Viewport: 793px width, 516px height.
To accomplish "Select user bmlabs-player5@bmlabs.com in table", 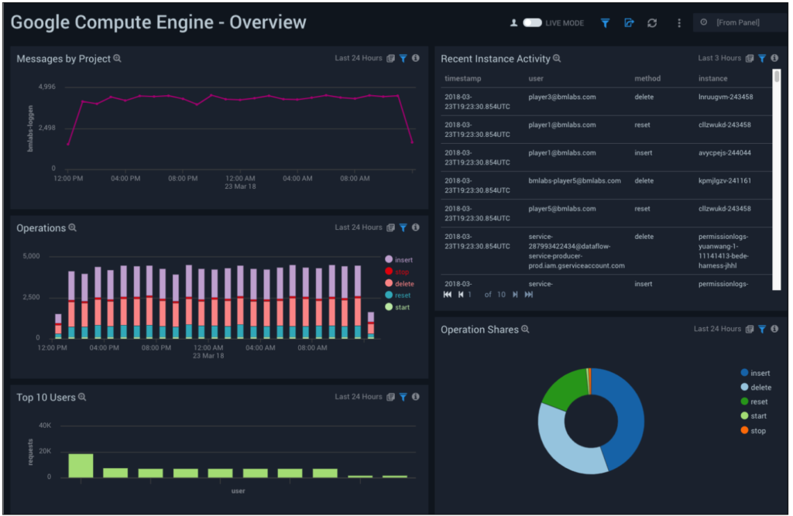I will coord(575,181).
